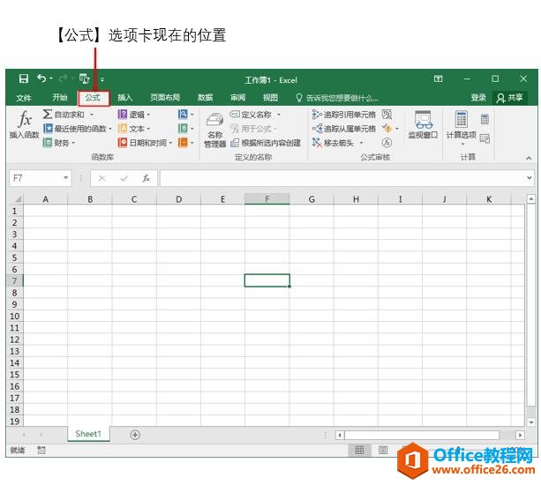Click the 自动求和 sigma icon
Image resolution: width=541 pixels, height=485 pixels.
click(48, 114)
